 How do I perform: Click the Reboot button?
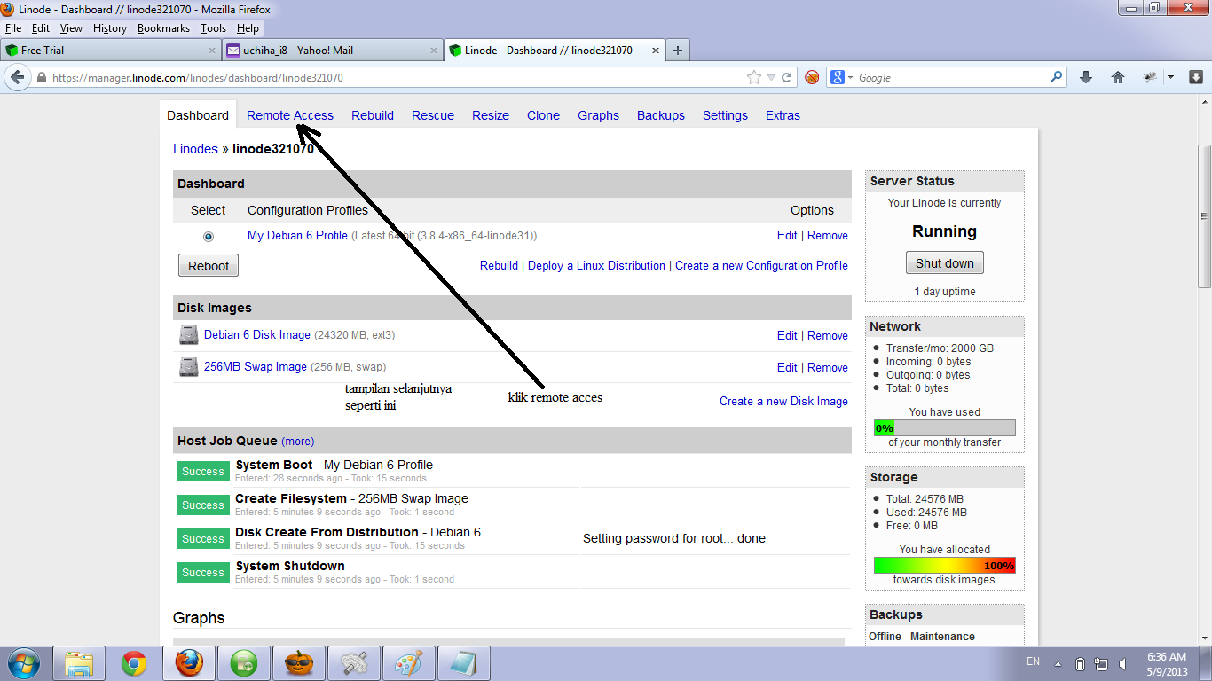209,265
